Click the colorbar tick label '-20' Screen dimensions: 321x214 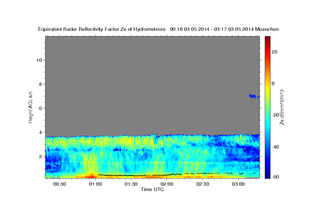click(275, 115)
